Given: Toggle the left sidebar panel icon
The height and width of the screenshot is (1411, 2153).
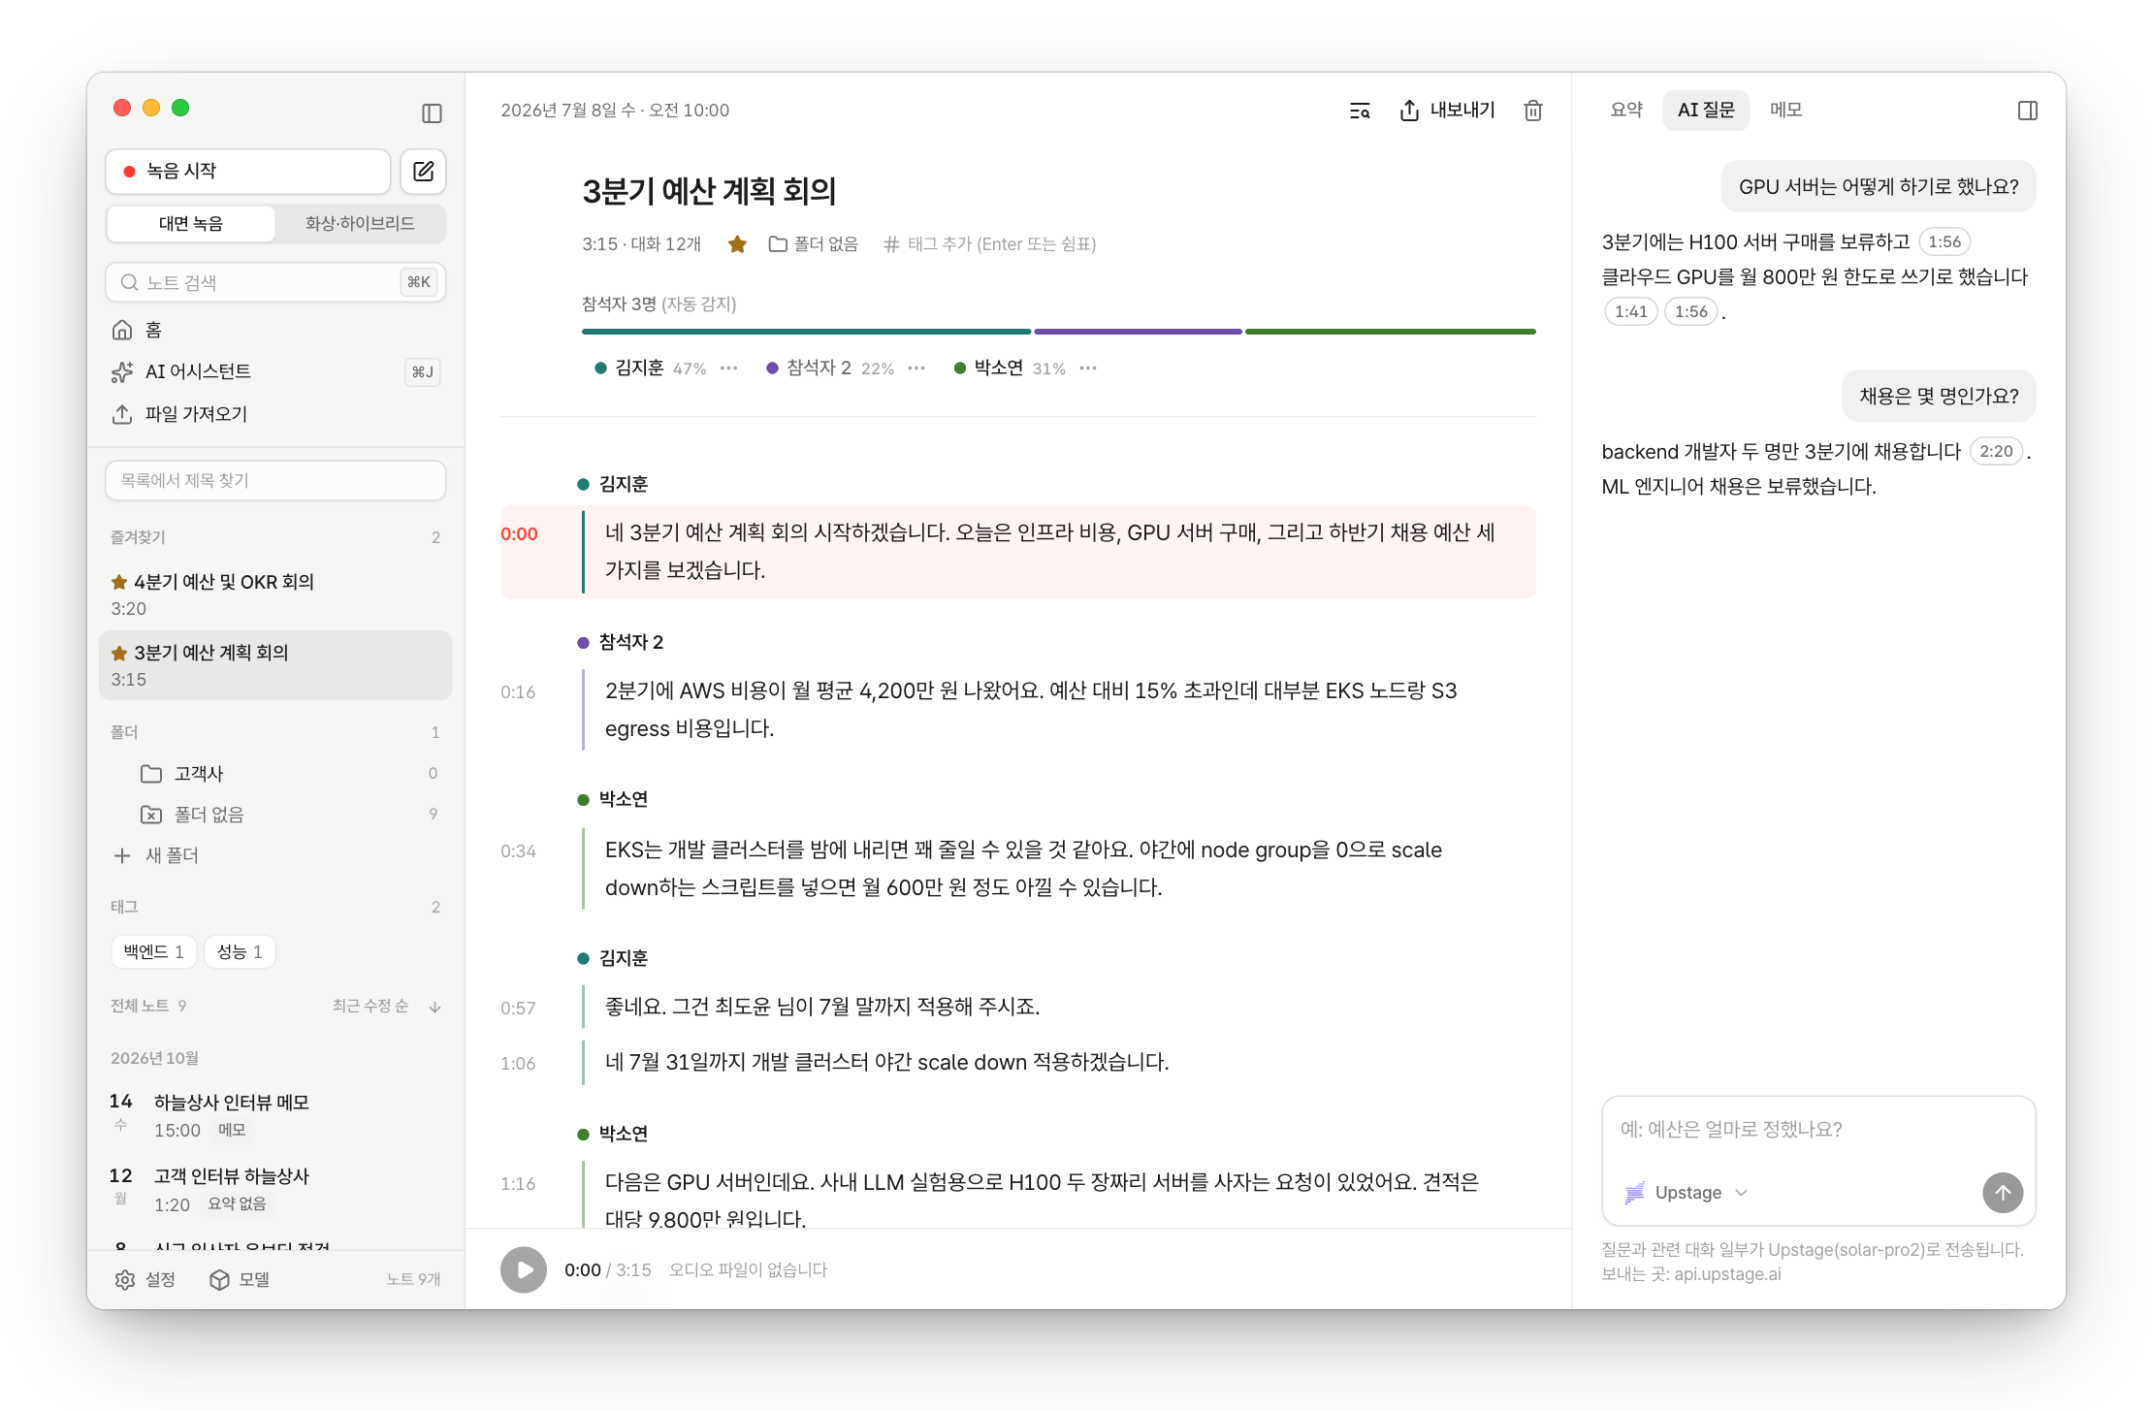Looking at the screenshot, I should tap(432, 113).
